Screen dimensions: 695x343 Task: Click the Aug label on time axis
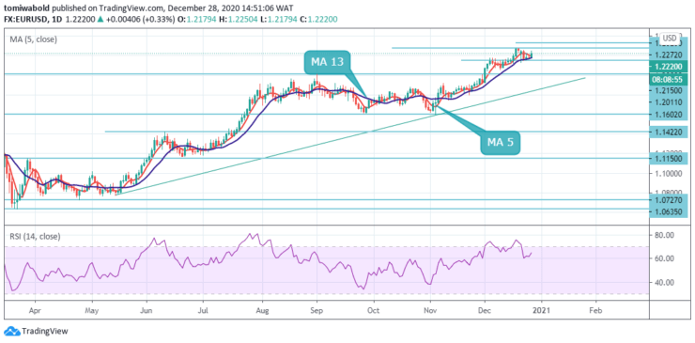tap(262, 311)
